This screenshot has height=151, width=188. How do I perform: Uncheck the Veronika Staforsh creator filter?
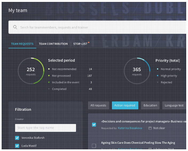[17, 138]
